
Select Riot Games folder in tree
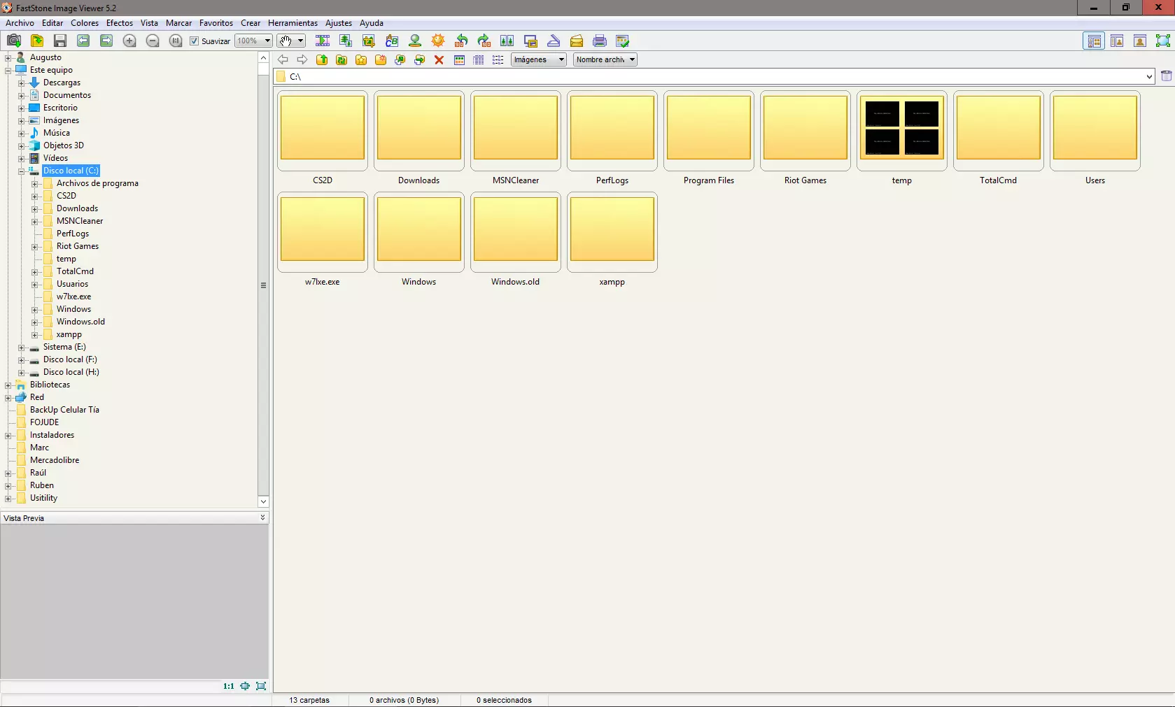[78, 246]
